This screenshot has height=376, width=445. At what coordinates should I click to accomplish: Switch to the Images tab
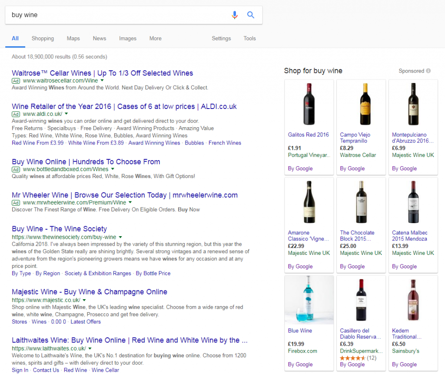(x=128, y=39)
